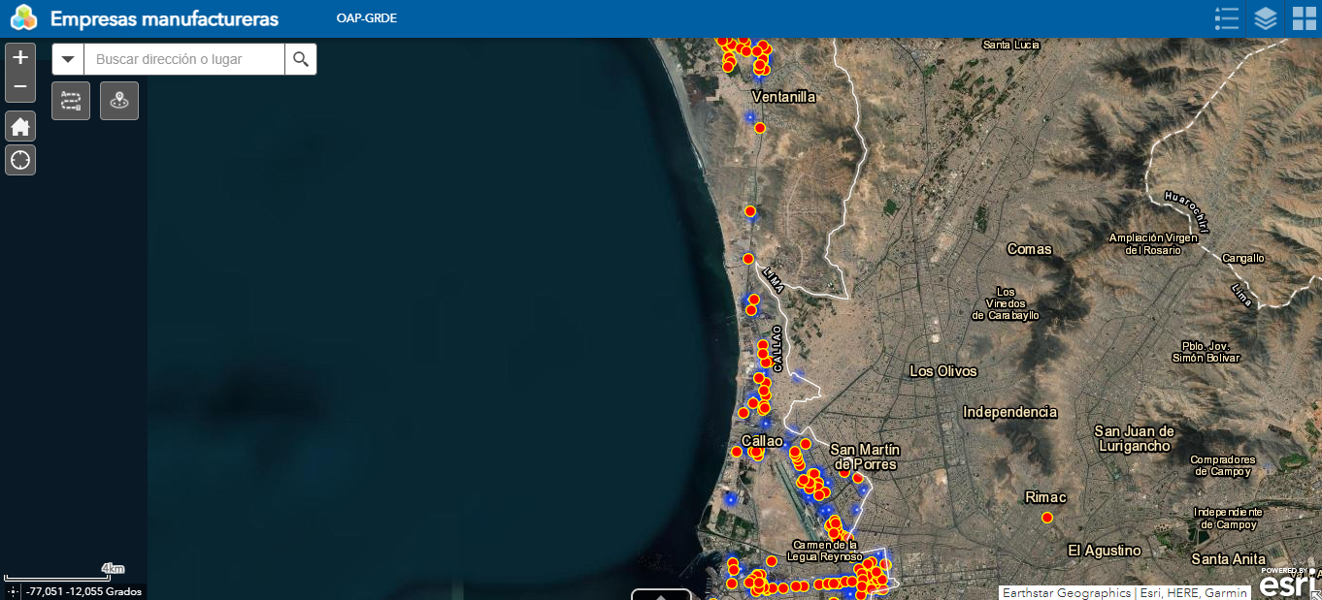Expand the search source dropdown arrow

pos(68,59)
